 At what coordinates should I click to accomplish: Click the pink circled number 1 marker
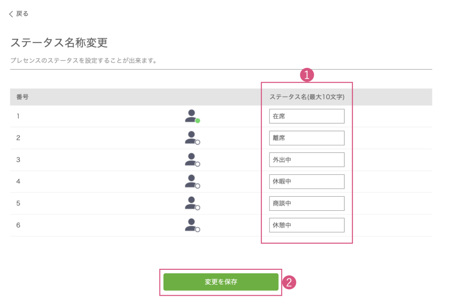coord(306,75)
